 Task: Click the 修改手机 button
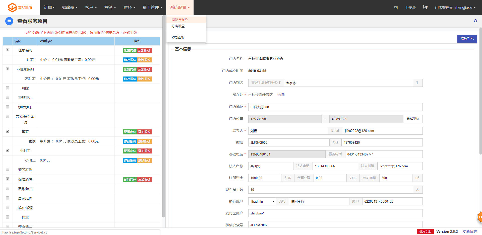click(467, 39)
